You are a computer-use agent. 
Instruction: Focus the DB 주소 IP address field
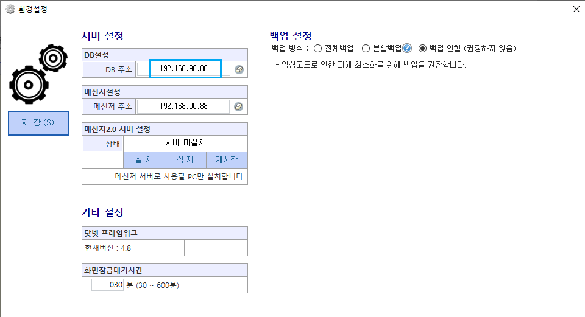tap(183, 69)
